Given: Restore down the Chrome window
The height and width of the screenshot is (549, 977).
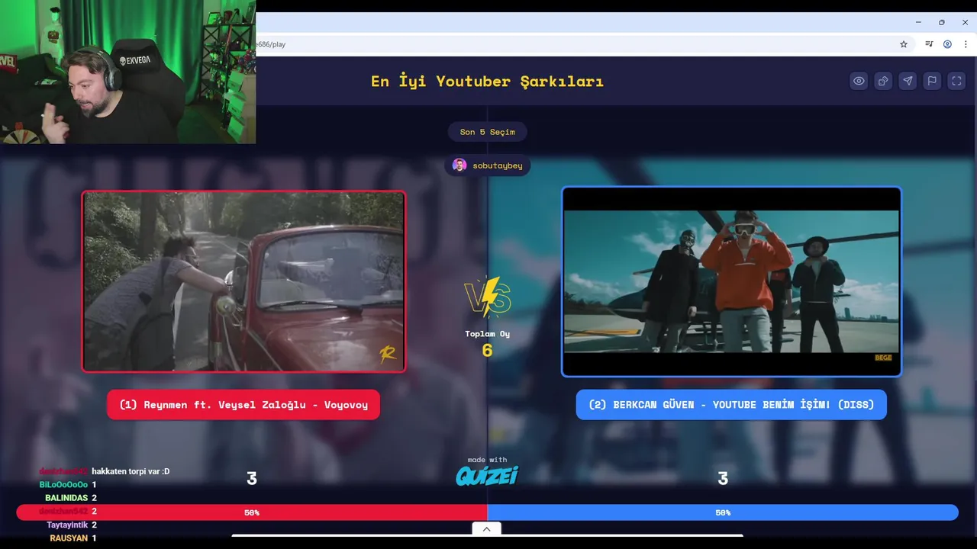Looking at the screenshot, I should click(x=941, y=22).
